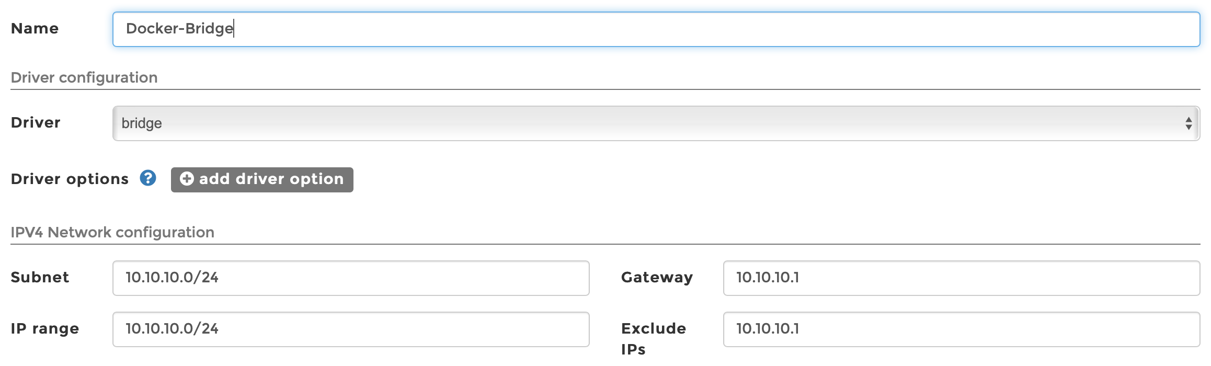Click the Gateway label
The height and width of the screenshot is (366, 1211).
click(657, 278)
